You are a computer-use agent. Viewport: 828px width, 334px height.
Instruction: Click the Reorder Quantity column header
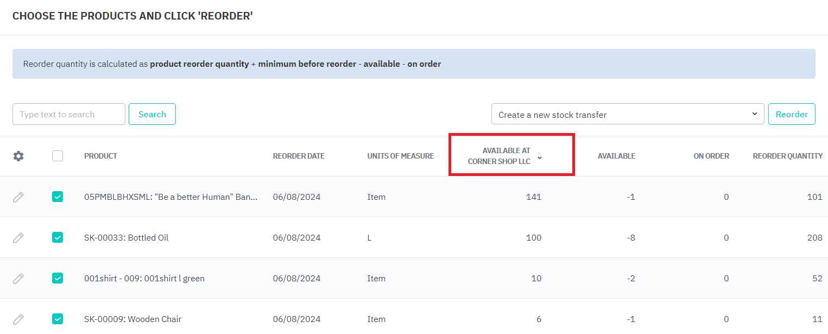787,156
